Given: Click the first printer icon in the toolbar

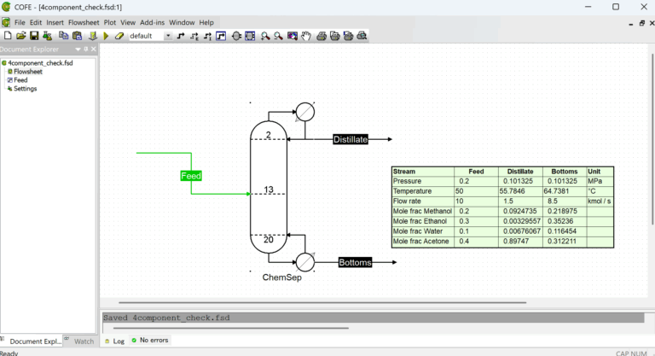Looking at the screenshot, I should [x=322, y=36].
